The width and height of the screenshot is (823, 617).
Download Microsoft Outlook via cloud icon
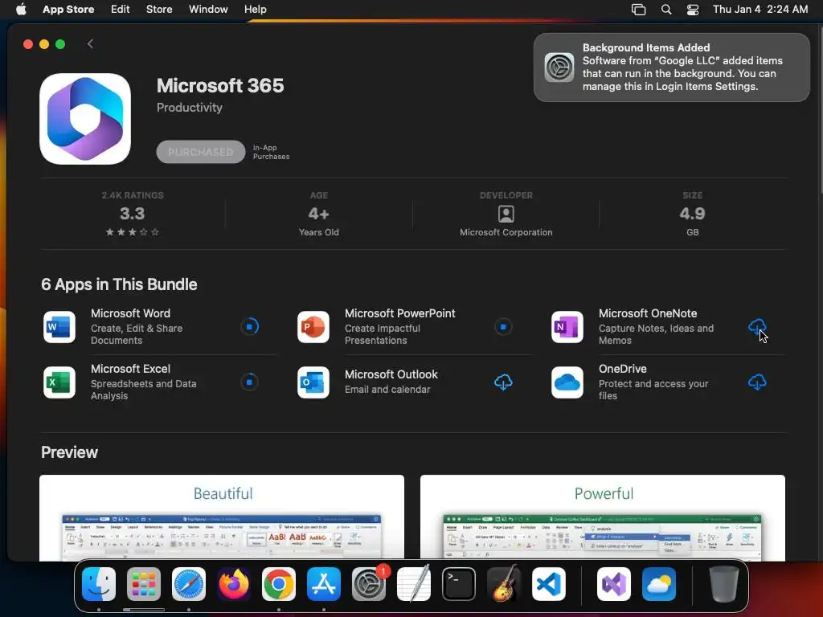503,382
